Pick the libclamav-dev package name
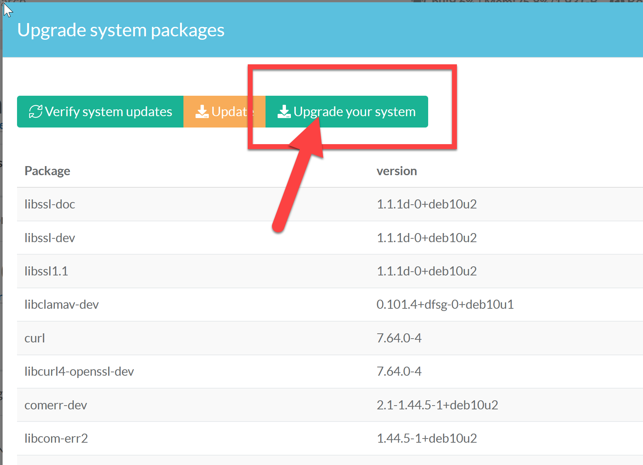The image size is (643, 465). pyautogui.click(x=61, y=305)
